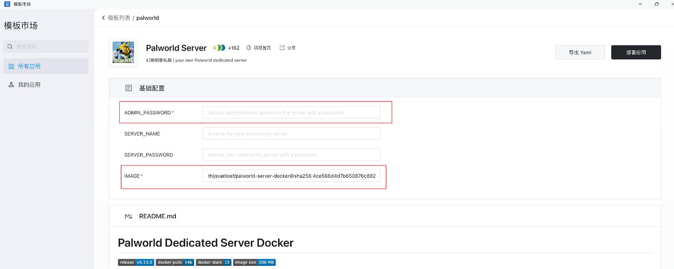Image resolution: width=674 pixels, height=269 pixels.
Task: Click the 导出 Yaml button
Action: [580, 52]
